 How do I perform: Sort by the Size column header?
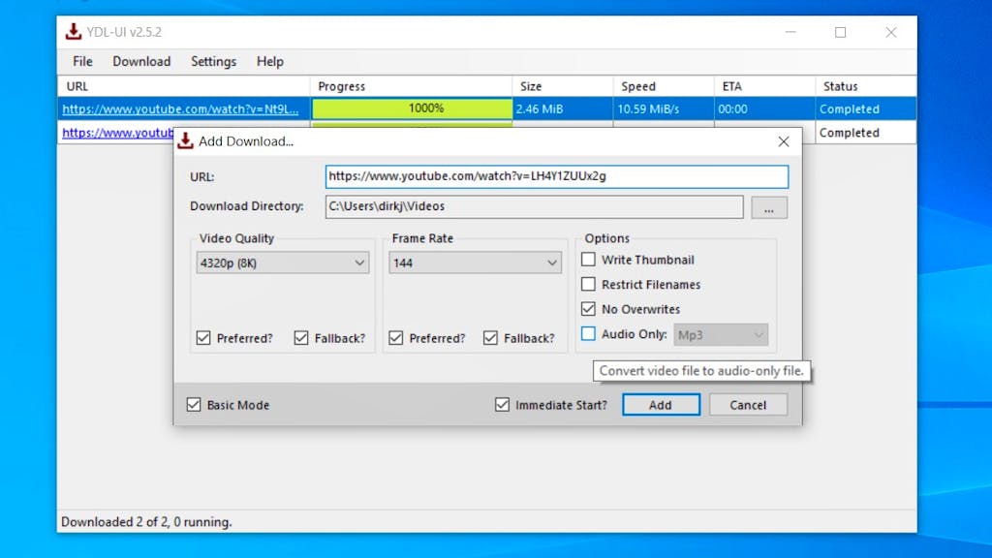click(x=563, y=86)
